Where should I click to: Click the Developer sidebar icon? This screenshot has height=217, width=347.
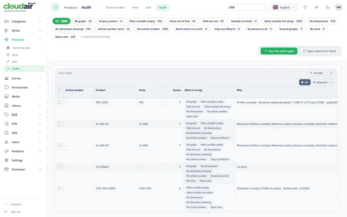pos(7,169)
